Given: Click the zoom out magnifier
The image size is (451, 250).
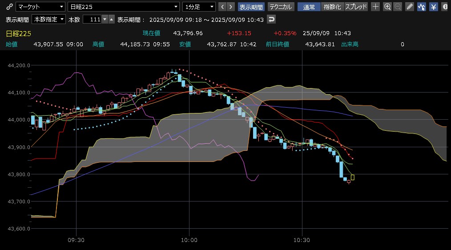Looking at the screenshot, I should click(398, 7).
